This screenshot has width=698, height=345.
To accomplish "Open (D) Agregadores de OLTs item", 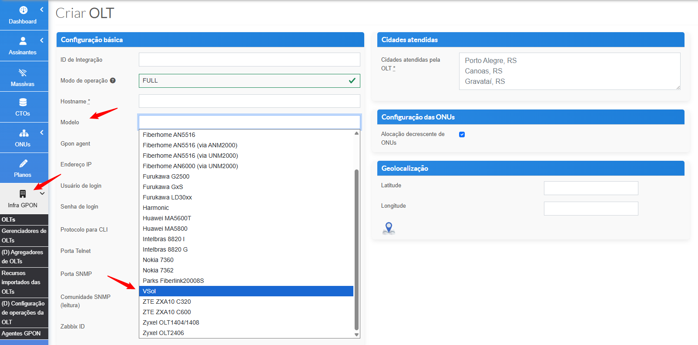I will (24, 256).
